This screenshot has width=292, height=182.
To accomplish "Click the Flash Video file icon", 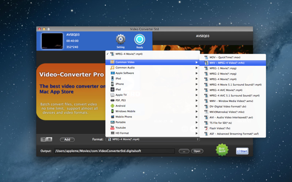I will point(206,128).
